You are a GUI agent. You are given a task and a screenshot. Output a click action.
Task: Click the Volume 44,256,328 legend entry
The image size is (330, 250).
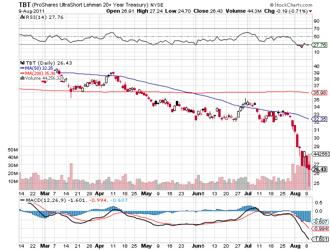(44, 78)
